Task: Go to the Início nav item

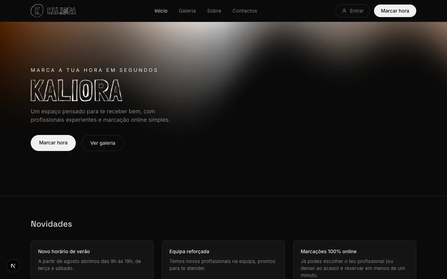Action: click(161, 11)
